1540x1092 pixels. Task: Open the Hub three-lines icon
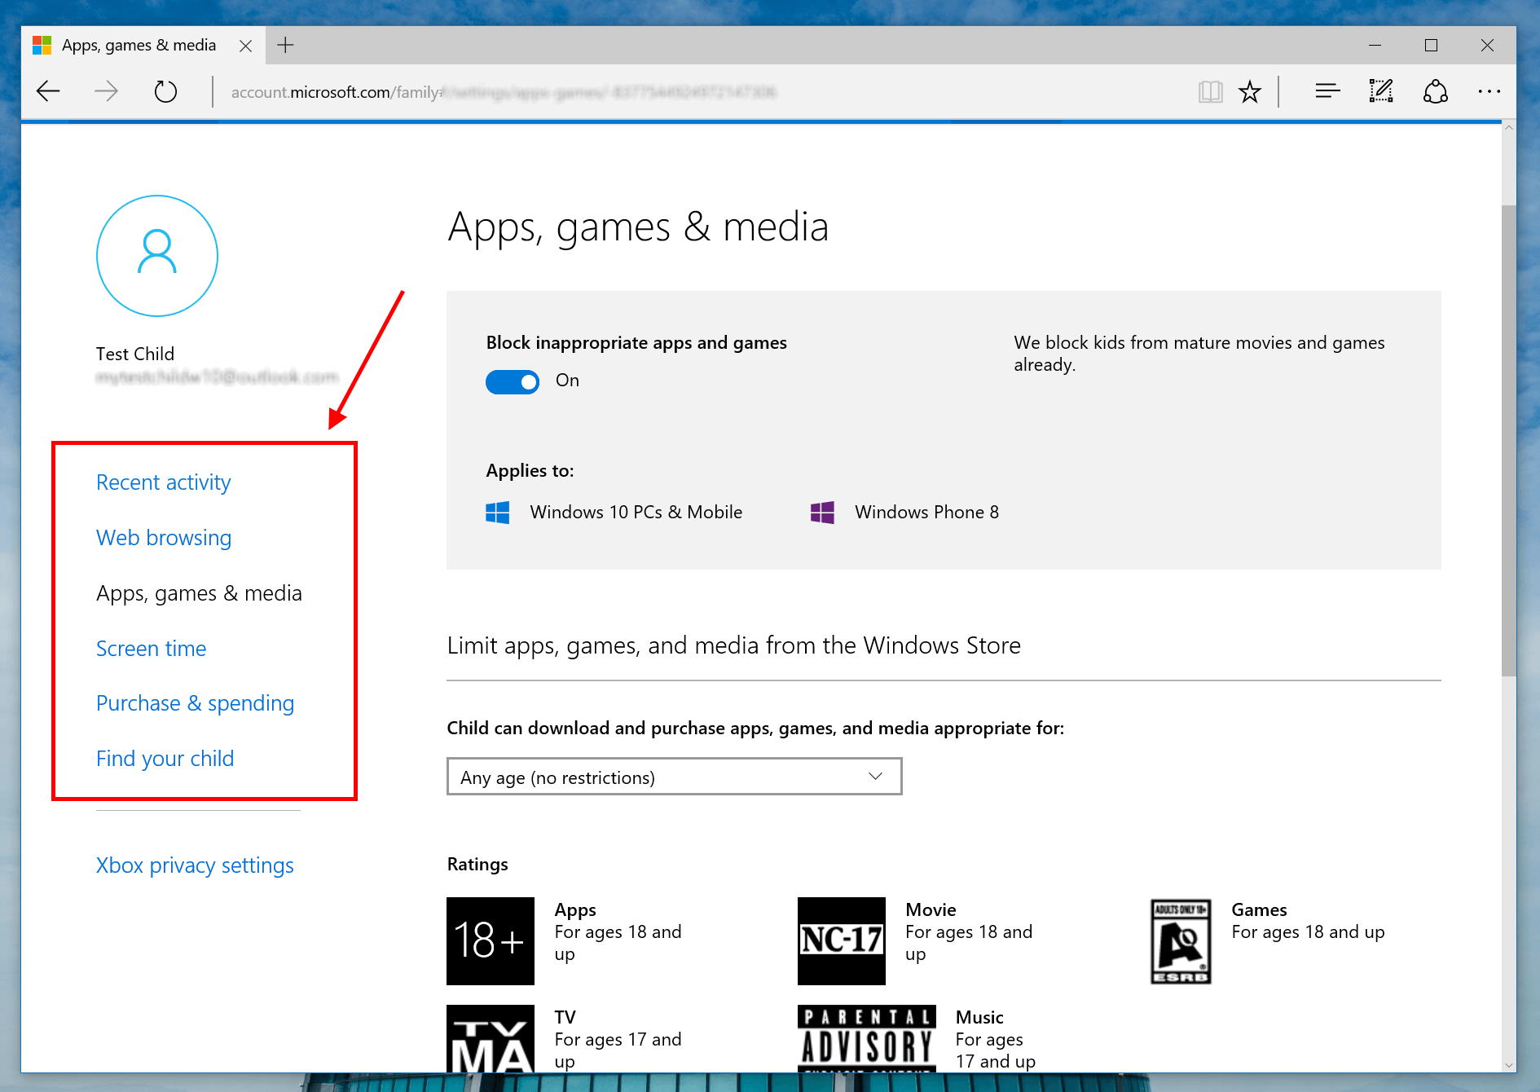tap(1327, 91)
